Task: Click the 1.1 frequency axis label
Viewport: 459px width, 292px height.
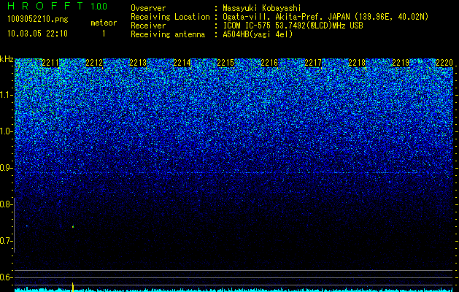Action: [7, 95]
